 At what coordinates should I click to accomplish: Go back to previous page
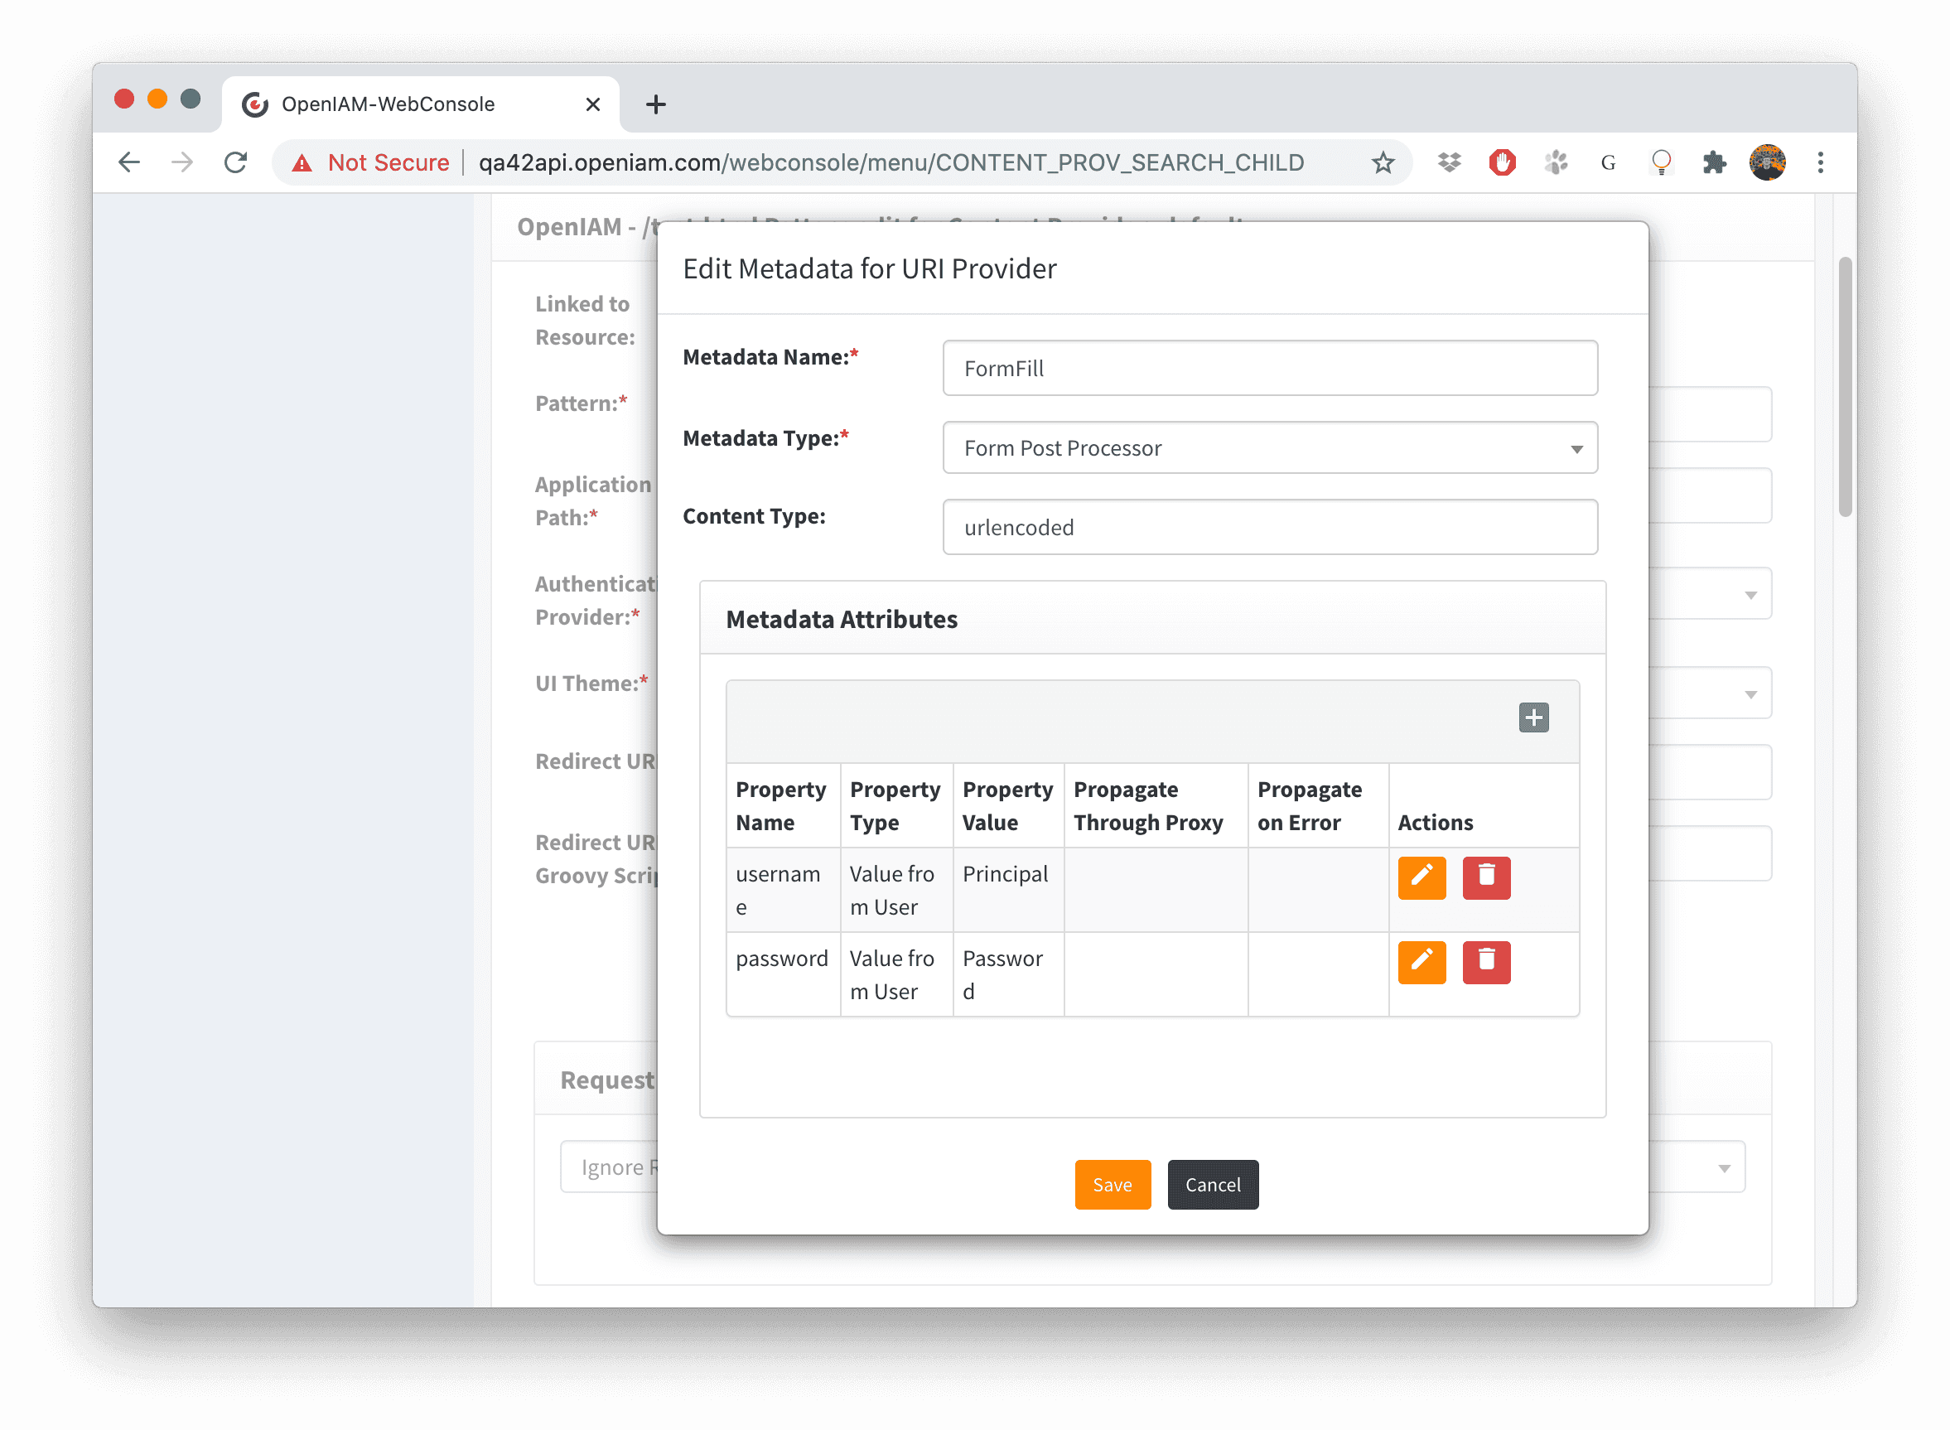pos(129,162)
